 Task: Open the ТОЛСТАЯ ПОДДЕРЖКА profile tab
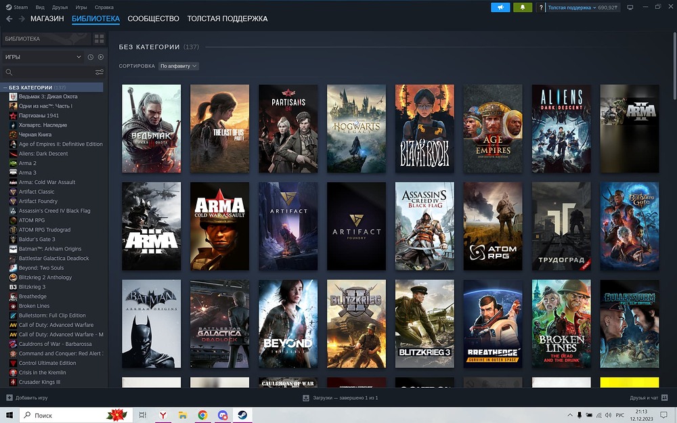227,18
